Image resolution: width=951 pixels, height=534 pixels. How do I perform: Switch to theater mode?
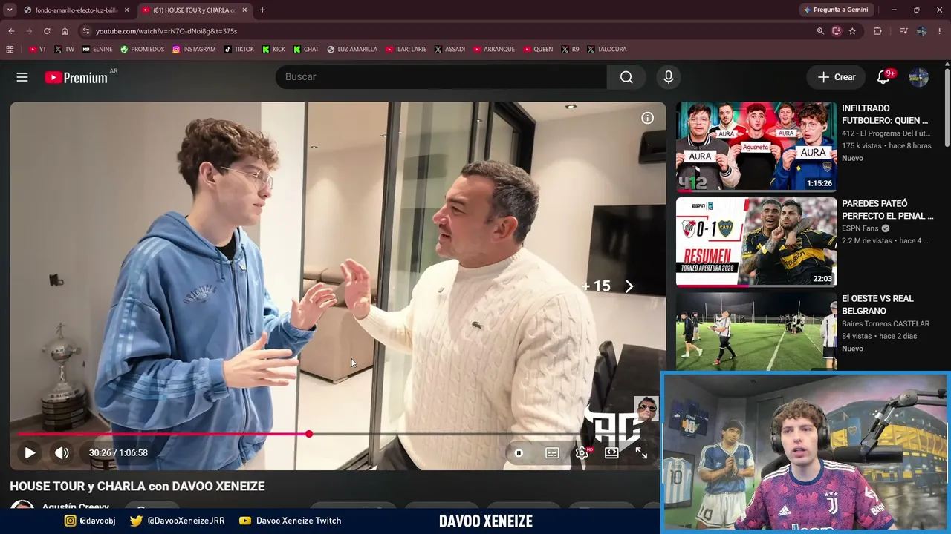pyautogui.click(x=611, y=452)
